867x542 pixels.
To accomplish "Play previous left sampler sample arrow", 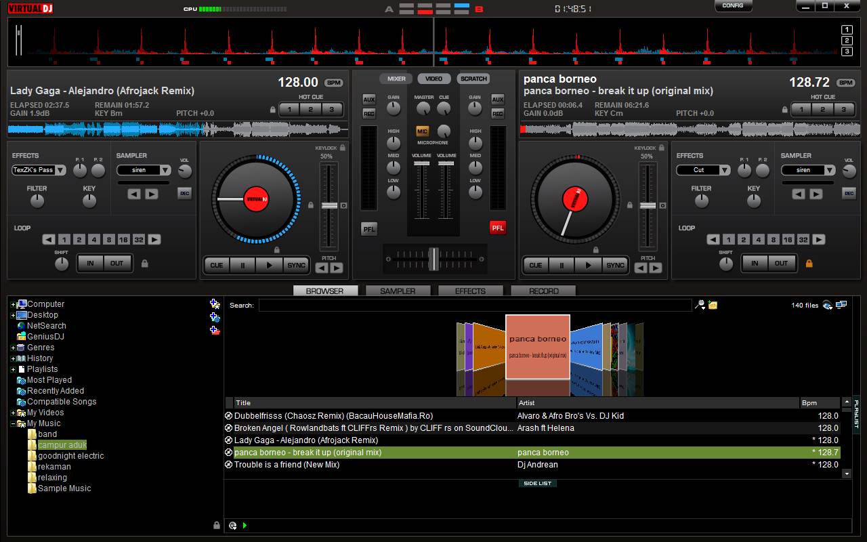I will click(134, 194).
